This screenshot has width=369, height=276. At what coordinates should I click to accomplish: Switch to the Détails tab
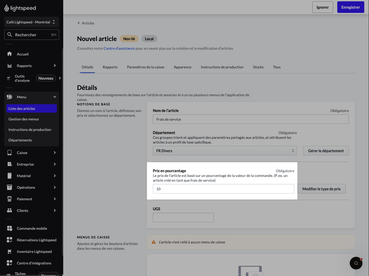tap(87, 67)
